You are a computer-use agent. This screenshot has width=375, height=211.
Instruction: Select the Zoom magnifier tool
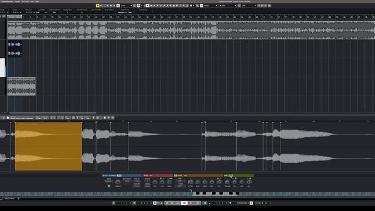tap(171, 5)
